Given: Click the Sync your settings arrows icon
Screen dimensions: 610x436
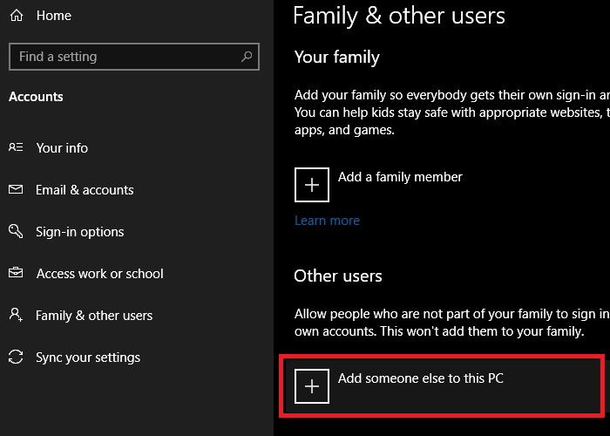Looking at the screenshot, I should point(16,357).
